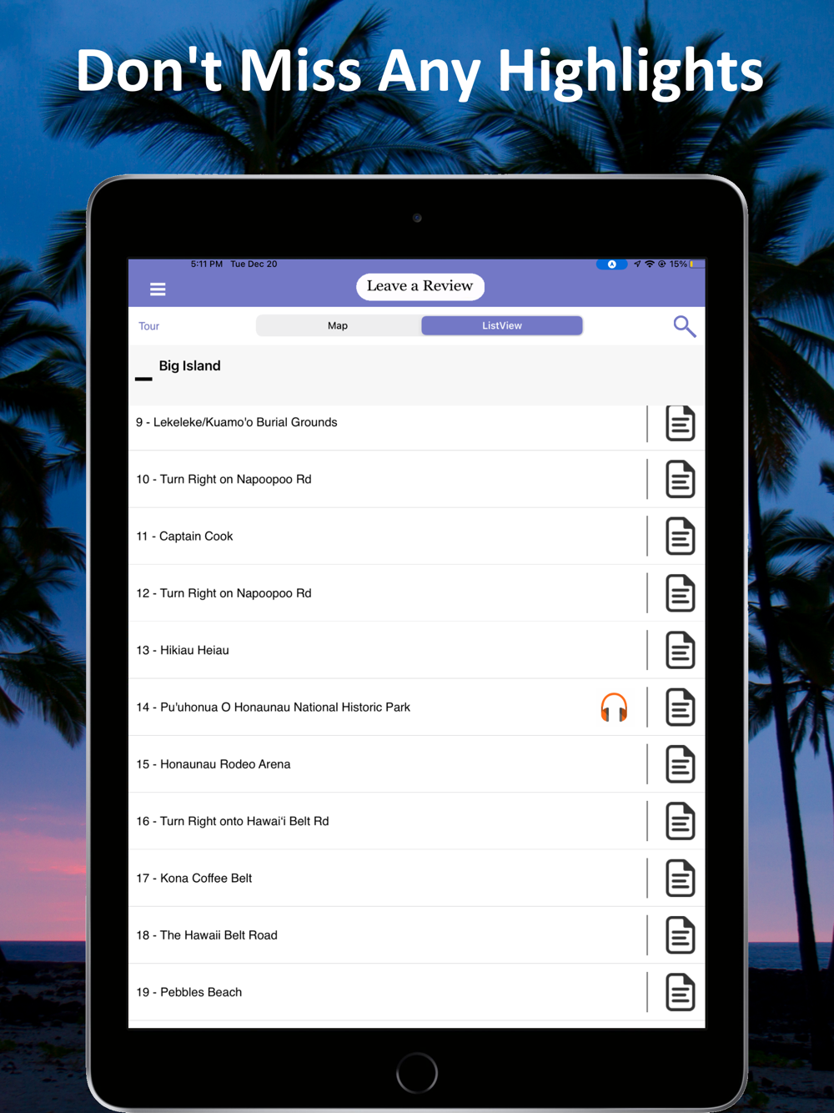Tap the location arrow status icon
This screenshot has width=834, height=1113.
point(637,264)
